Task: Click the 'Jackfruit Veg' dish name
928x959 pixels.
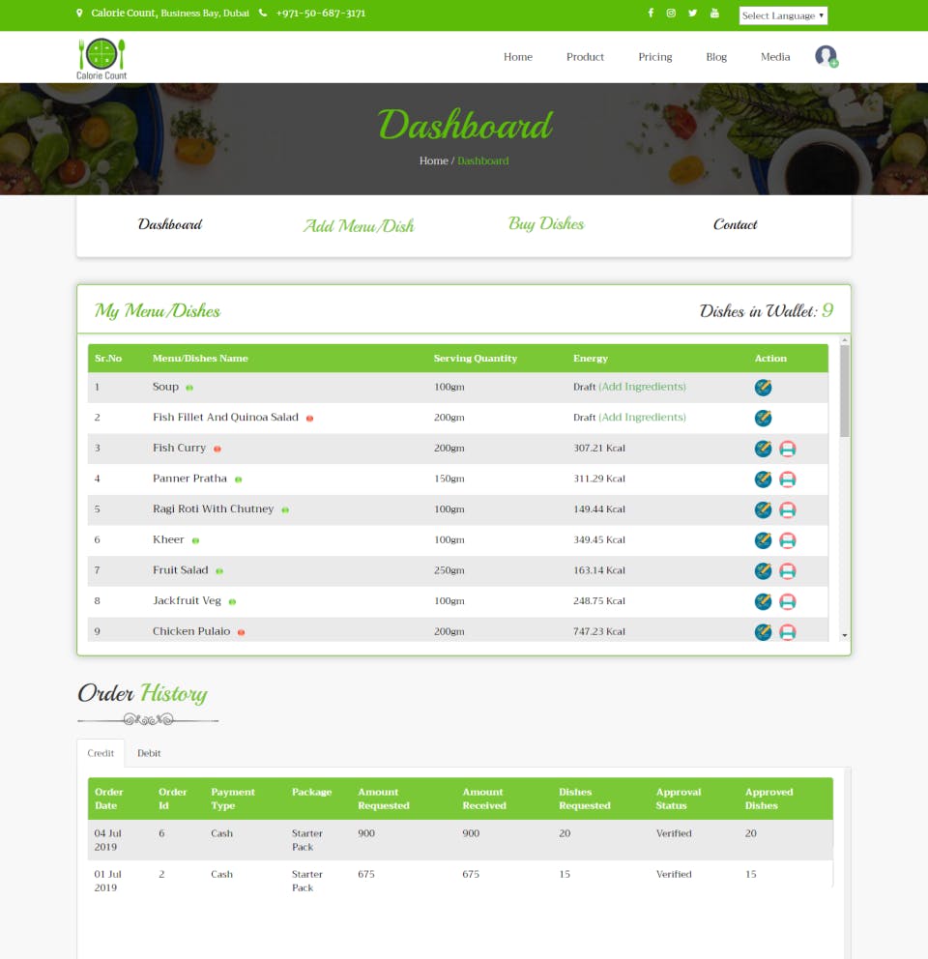Action: pos(187,600)
